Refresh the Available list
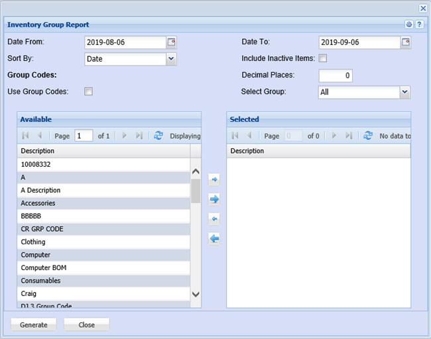This screenshot has height=339, width=431. [158, 136]
